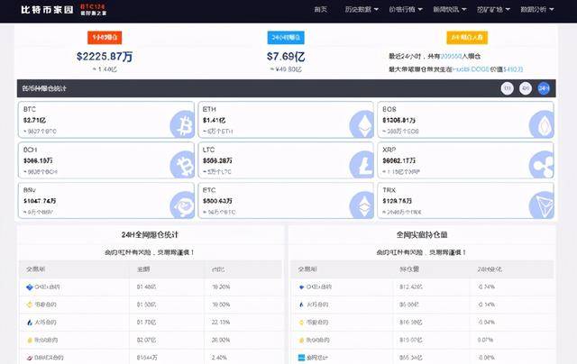The width and height of the screenshot is (577, 364).
Task: Open the BTC liquidation card
Action: point(106,120)
